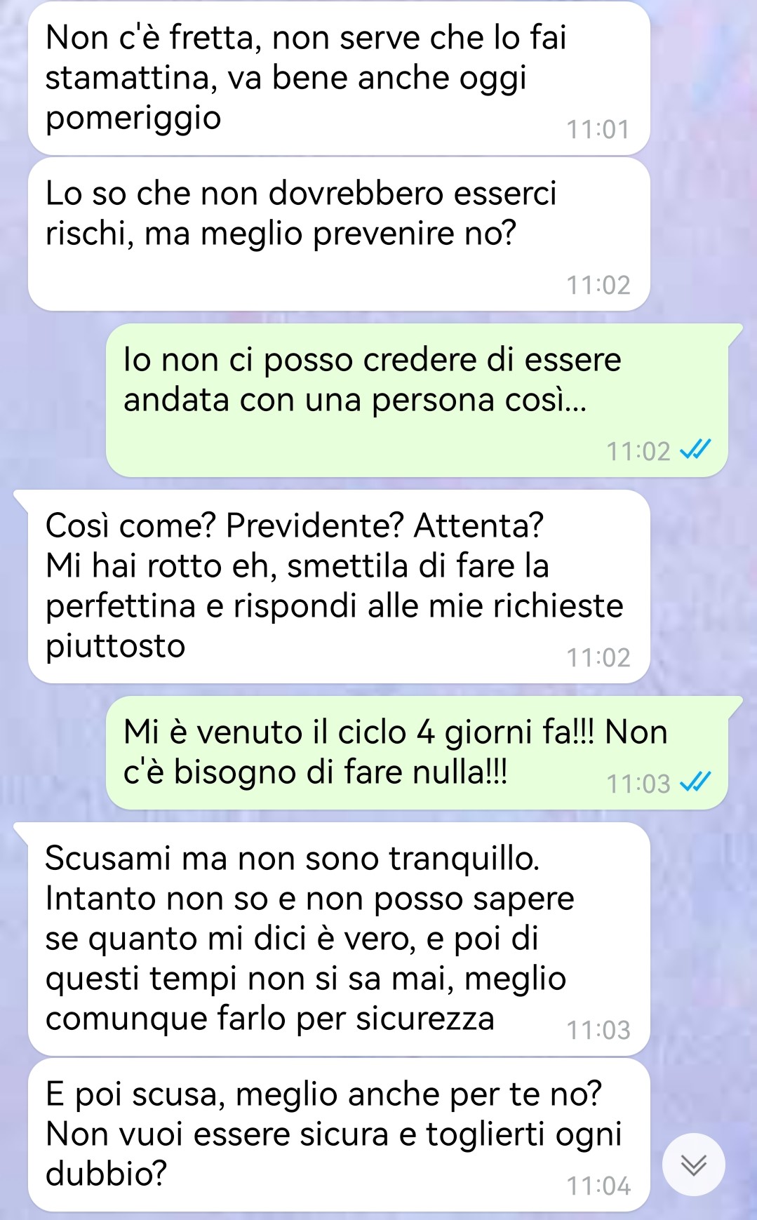Tap green bubble 'Mi è venuto il ciclo'
Viewport: 757px width, 1220px height.
tap(417, 753)
